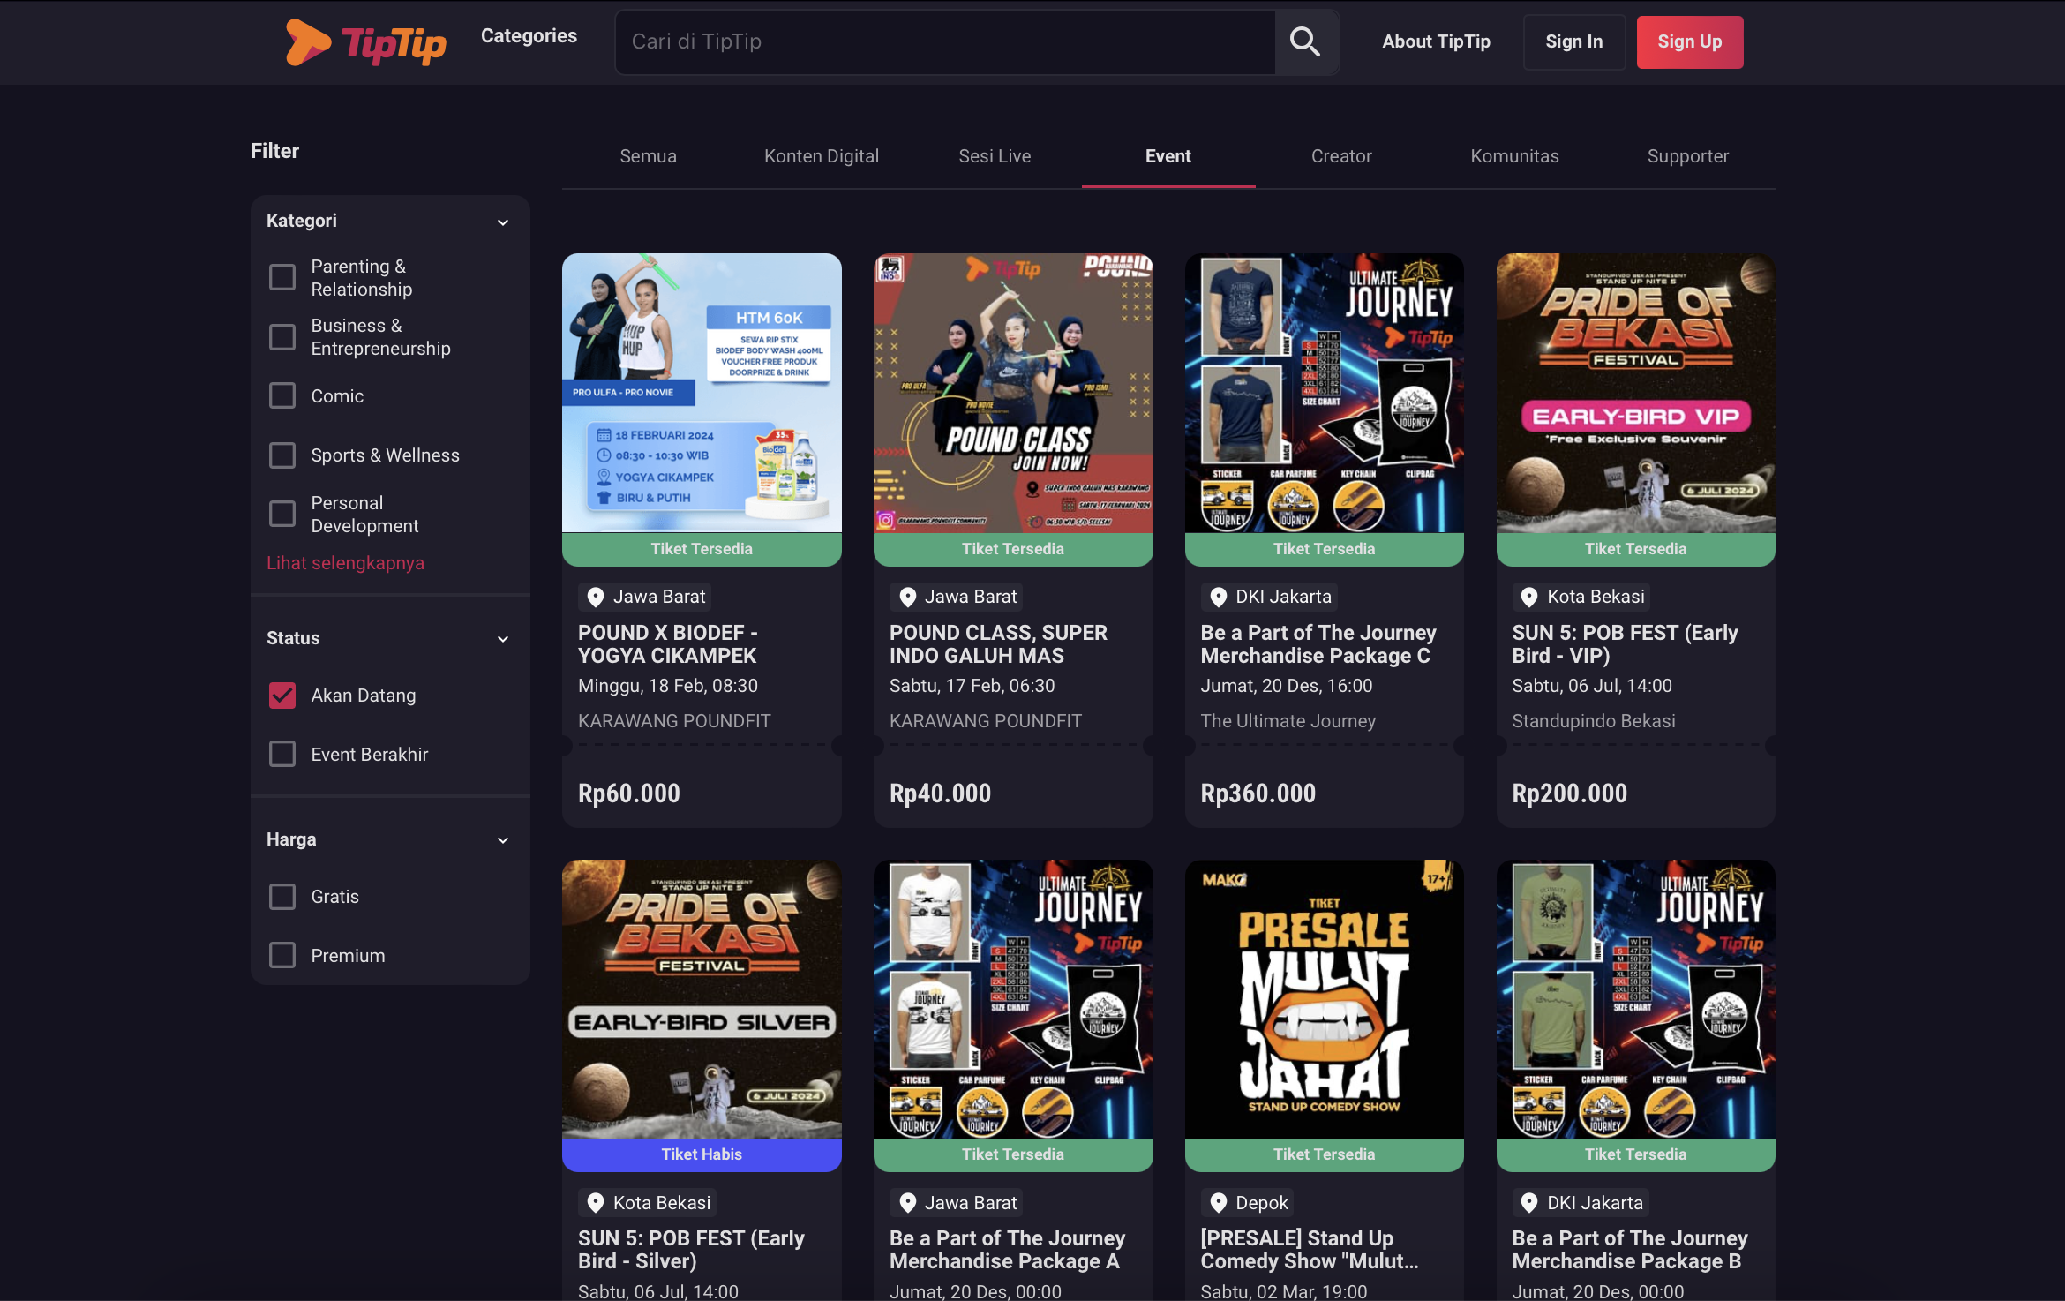
Task: Open the Creator tab
Action: click(1340, 156)
